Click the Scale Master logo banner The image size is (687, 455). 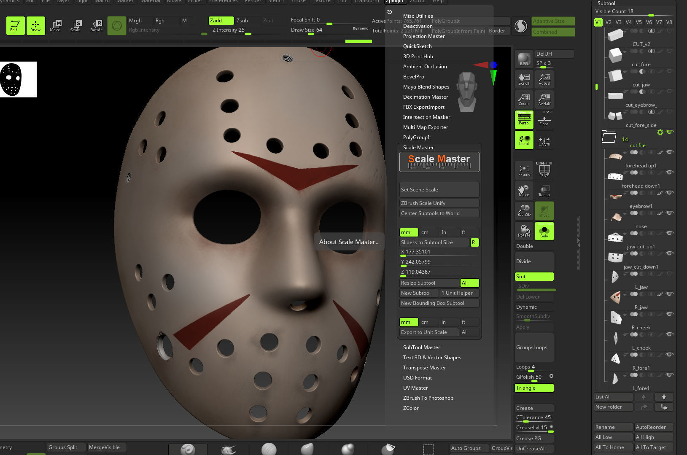439,162
